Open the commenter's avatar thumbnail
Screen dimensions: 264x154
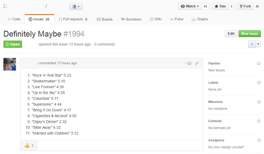10,64
